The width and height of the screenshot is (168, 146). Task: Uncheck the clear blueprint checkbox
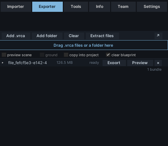[108, 55]
